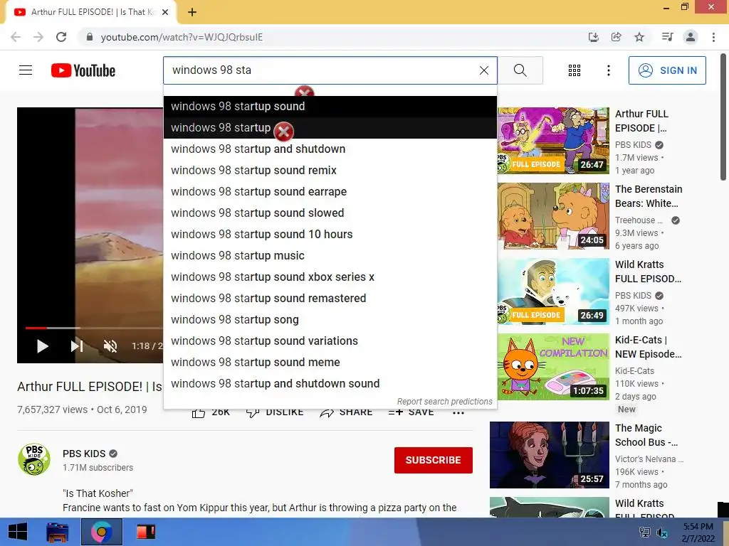This screenshot has height=546, width=729.
Task: Install the app from address bar icon
Action: click(593, 37)
